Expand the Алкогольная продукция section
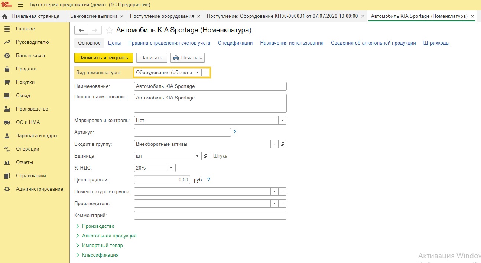This screenshot has height=263, width=481. pyautogui.click(x=106, y=236)
